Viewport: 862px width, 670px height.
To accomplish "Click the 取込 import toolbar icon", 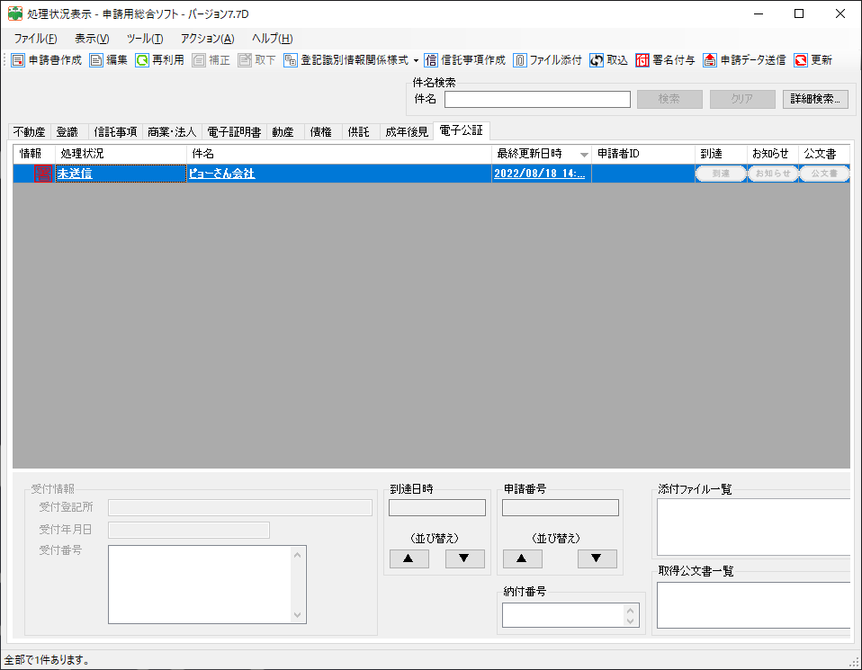I will click(597, 60).
